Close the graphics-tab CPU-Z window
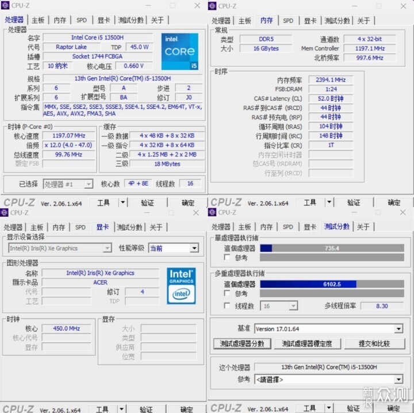Screen dimensions: 414x413 click(x=195, y=213)
